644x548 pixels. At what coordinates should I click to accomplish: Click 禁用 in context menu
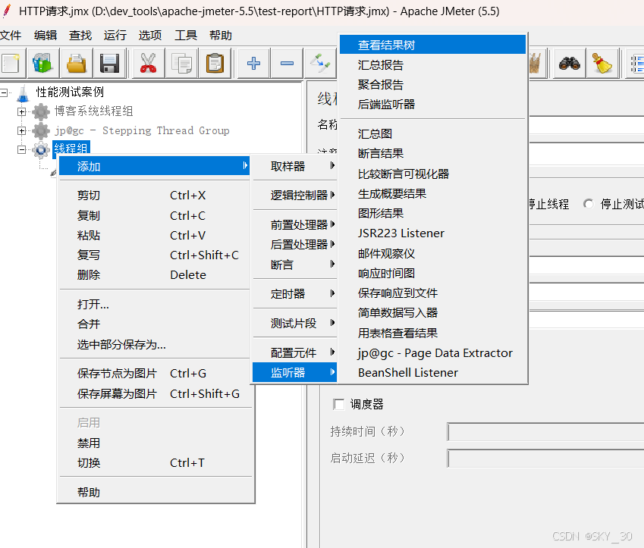(155, 443)
